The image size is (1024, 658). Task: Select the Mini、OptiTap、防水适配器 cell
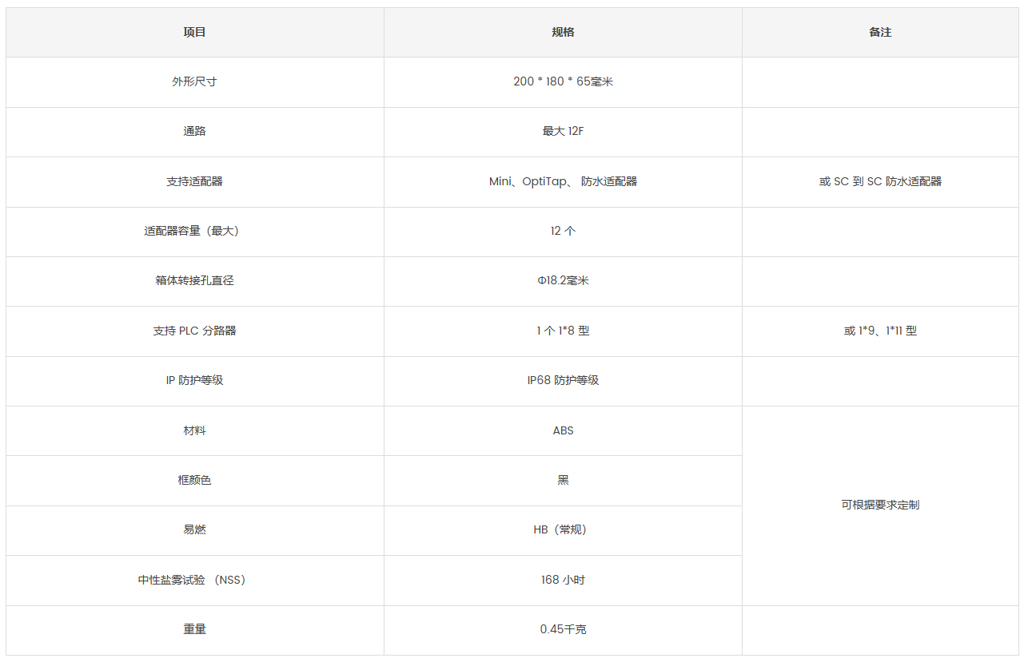tap(563, 182)
